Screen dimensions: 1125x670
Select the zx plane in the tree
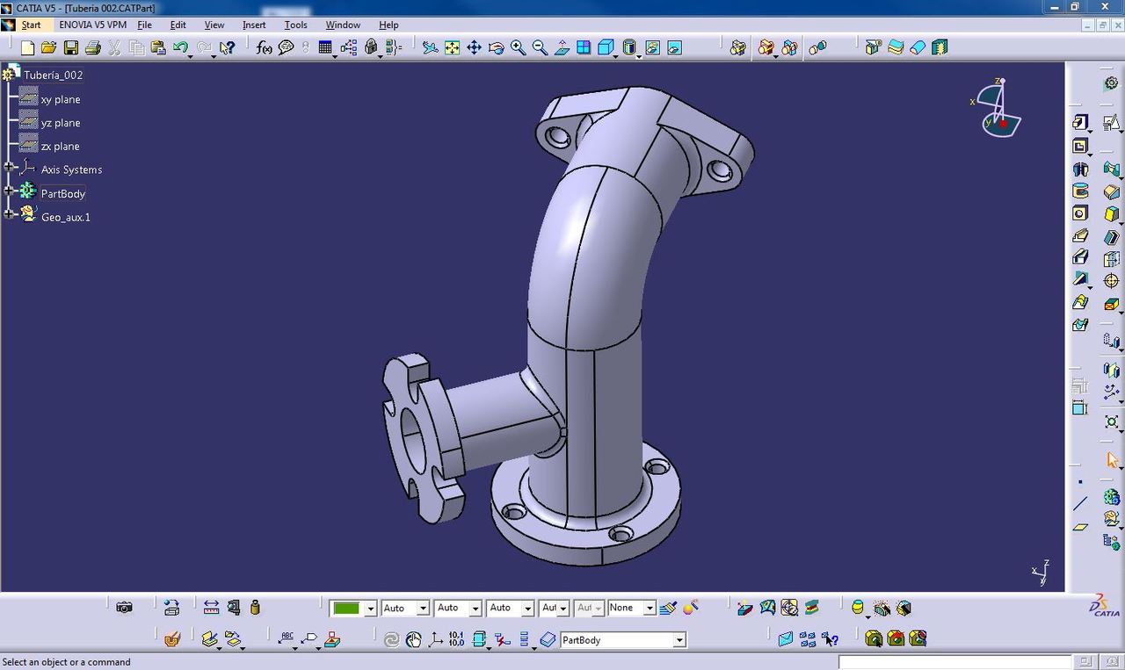(60, 147)
